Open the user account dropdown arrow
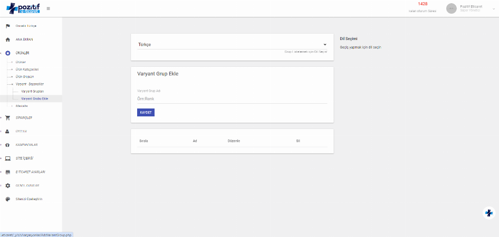Viewport: 499px width, 237px height. 494,8
